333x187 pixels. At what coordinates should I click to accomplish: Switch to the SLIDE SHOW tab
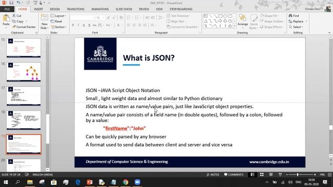[x=124, y=9]
